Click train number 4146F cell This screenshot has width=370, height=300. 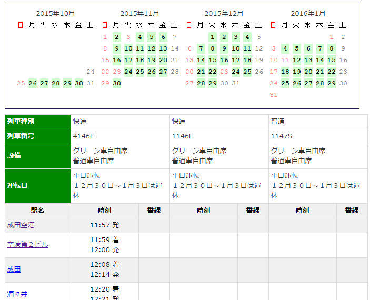[120, 136]
